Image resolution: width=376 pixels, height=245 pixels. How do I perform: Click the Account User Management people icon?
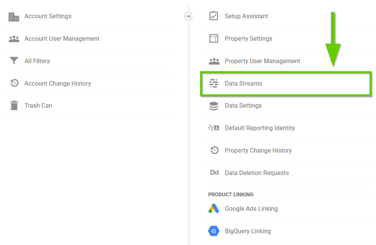[x=14, y=39]
